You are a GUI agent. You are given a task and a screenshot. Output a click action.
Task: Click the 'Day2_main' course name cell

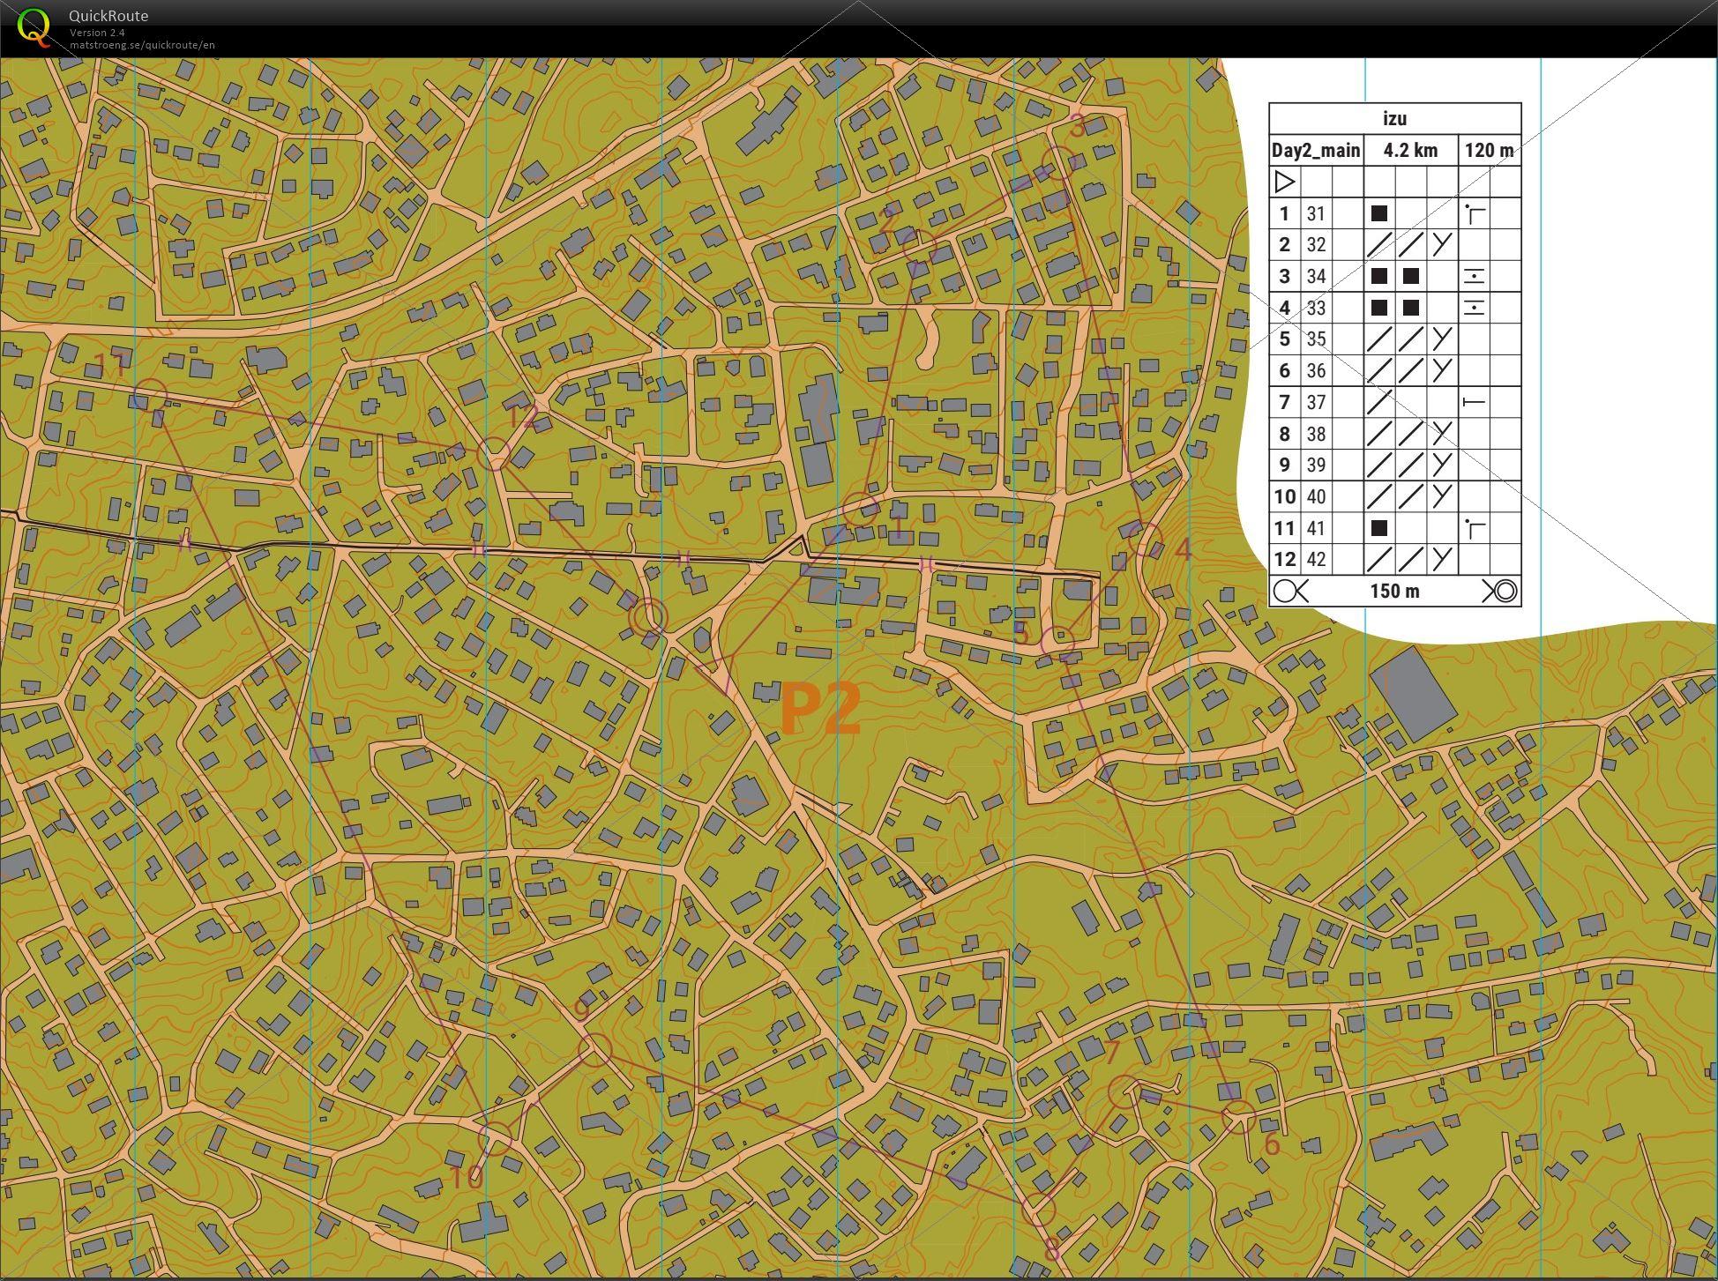coord(1316,151)
